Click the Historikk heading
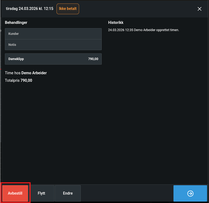Image resolution: width=209 pixels, height=203 pixels. pyautogui.click(x=116, y=22)
